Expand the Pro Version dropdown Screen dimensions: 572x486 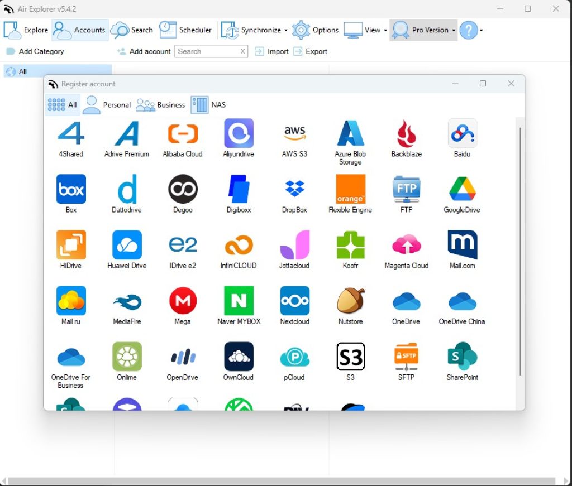454,30
